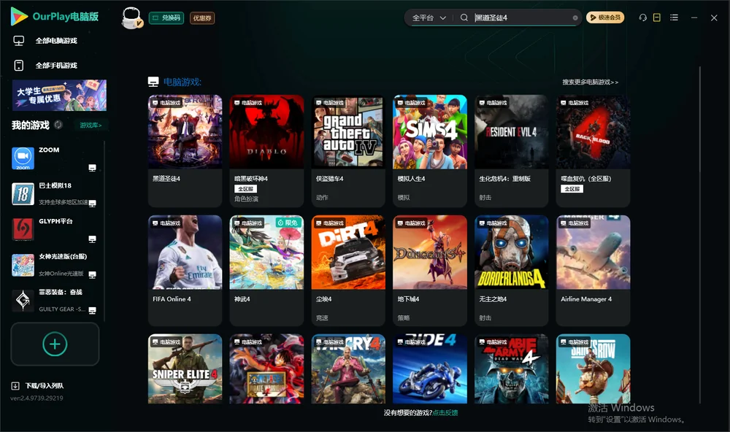
Task: Open the 大学生专属优惠 banner
Action: 59,96
